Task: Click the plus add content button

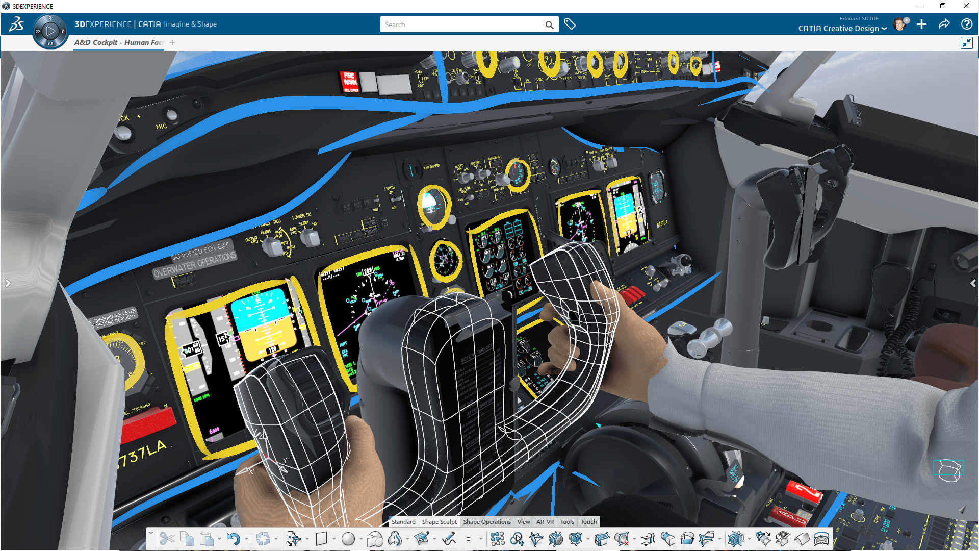Action: [921, 24]
